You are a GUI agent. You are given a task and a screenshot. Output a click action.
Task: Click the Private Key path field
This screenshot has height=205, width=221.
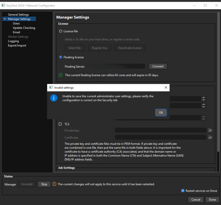click(161, 130)
